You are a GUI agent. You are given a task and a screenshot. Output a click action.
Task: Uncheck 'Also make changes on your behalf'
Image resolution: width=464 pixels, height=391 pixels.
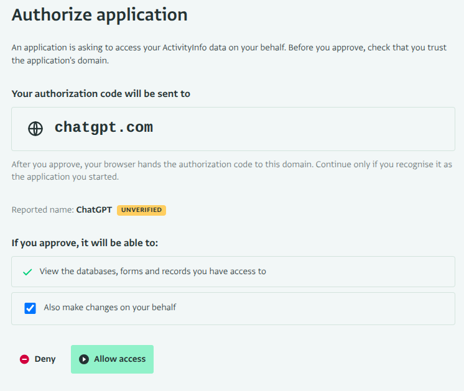coord(30,308)
